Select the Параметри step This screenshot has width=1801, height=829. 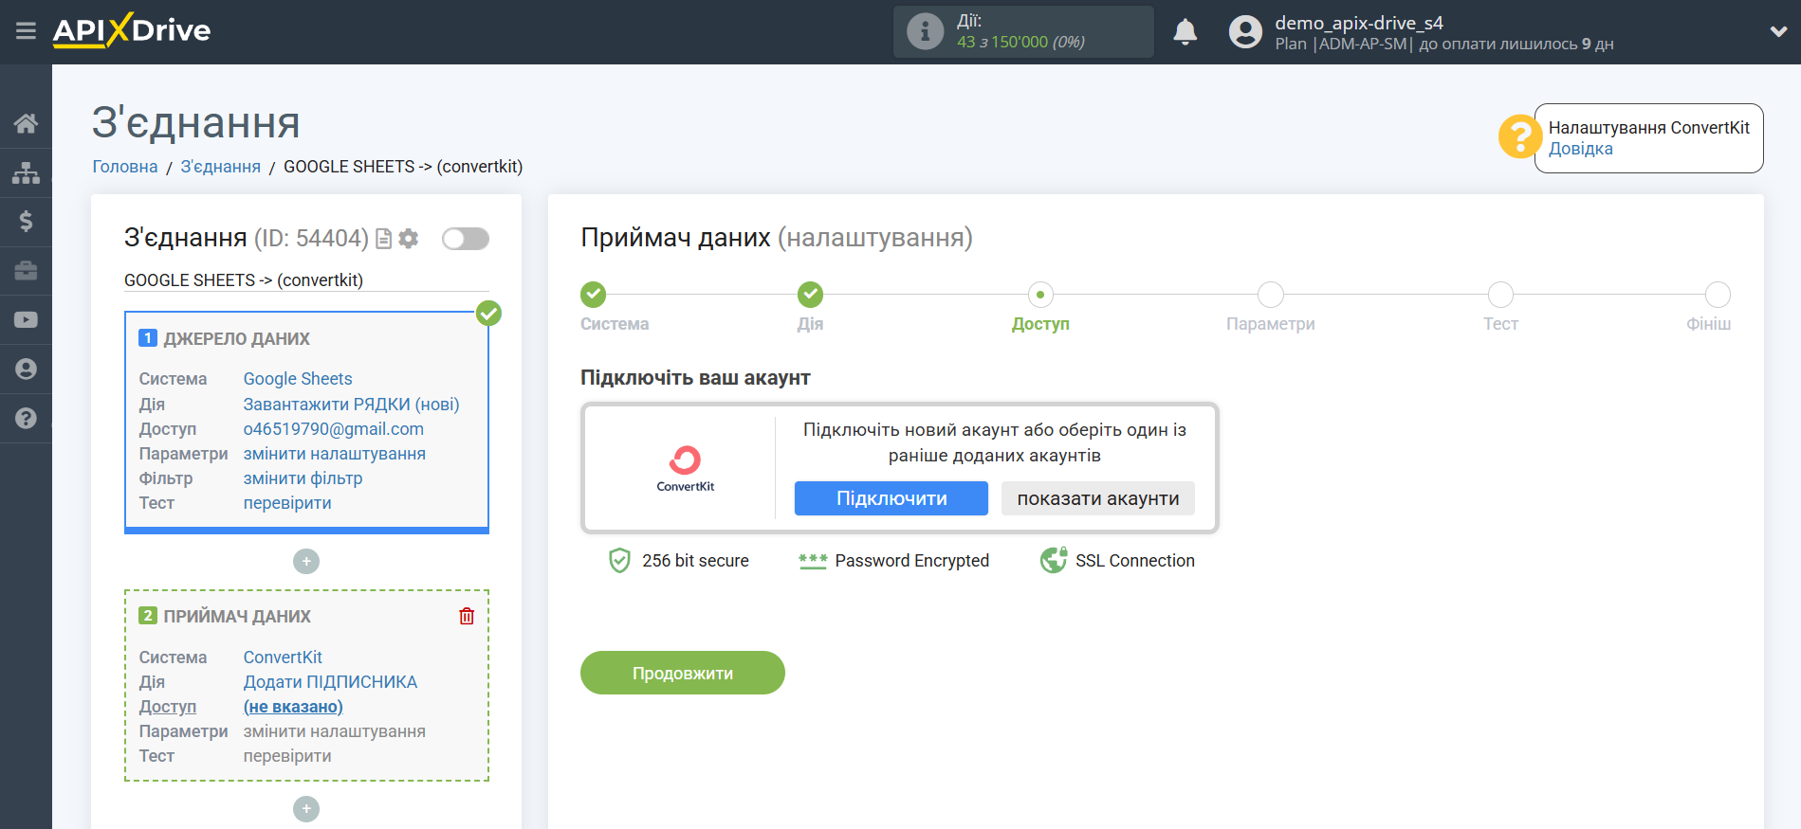click(1271, 295)
